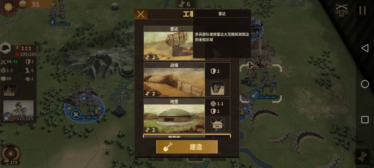The image size is (374, 168).
Task: Open Android recent apps square button
Action: click(x=365, y=120)
